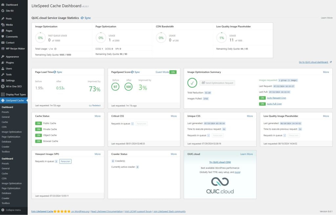
Task: Click the Tools wrench icon
Action: click(x=3, y=75)
